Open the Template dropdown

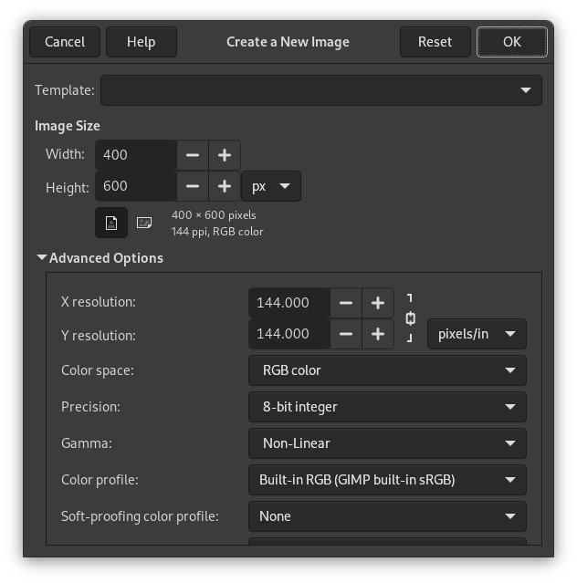coord(320,90)
